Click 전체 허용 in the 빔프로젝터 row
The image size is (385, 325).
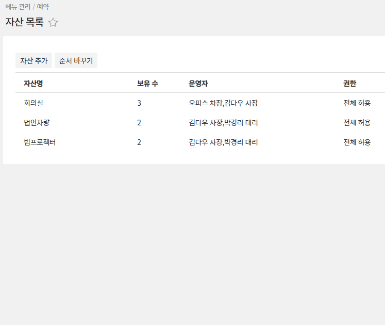[357, 142]
